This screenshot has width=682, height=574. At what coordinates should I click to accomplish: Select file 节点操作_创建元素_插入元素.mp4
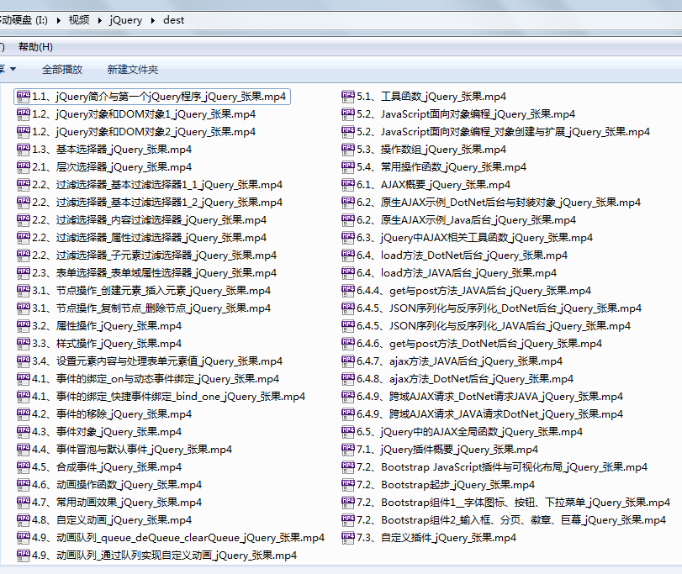[x=144, y=291]
